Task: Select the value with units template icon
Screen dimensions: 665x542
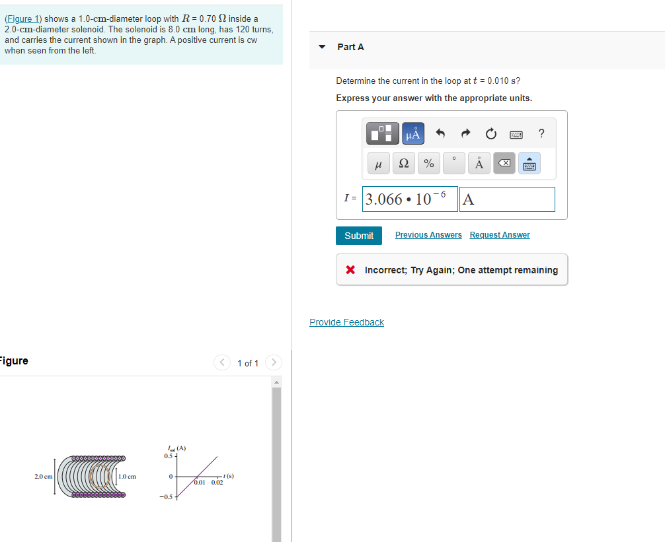Action: click(x=381, y=133)
